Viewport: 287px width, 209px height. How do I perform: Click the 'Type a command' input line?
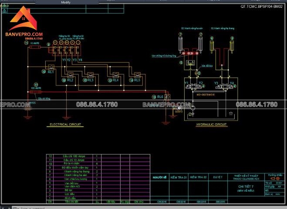(33, 208)
